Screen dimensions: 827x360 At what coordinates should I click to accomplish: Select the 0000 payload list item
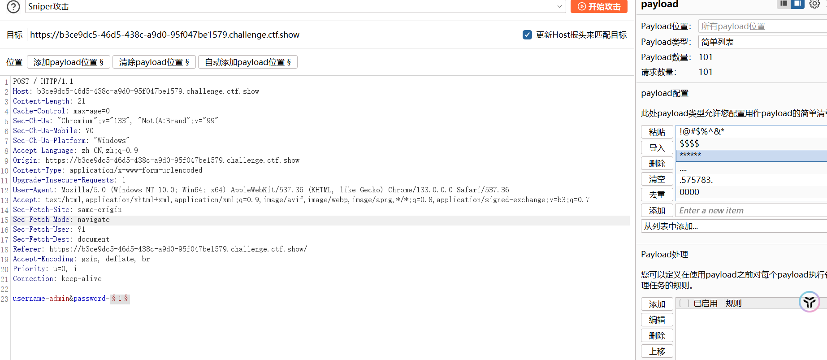pyautogui.click(x=689, y=192)
